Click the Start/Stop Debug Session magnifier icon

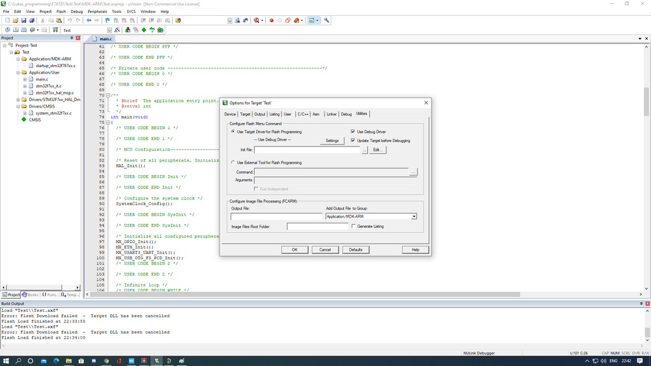(x=257, y=20)
